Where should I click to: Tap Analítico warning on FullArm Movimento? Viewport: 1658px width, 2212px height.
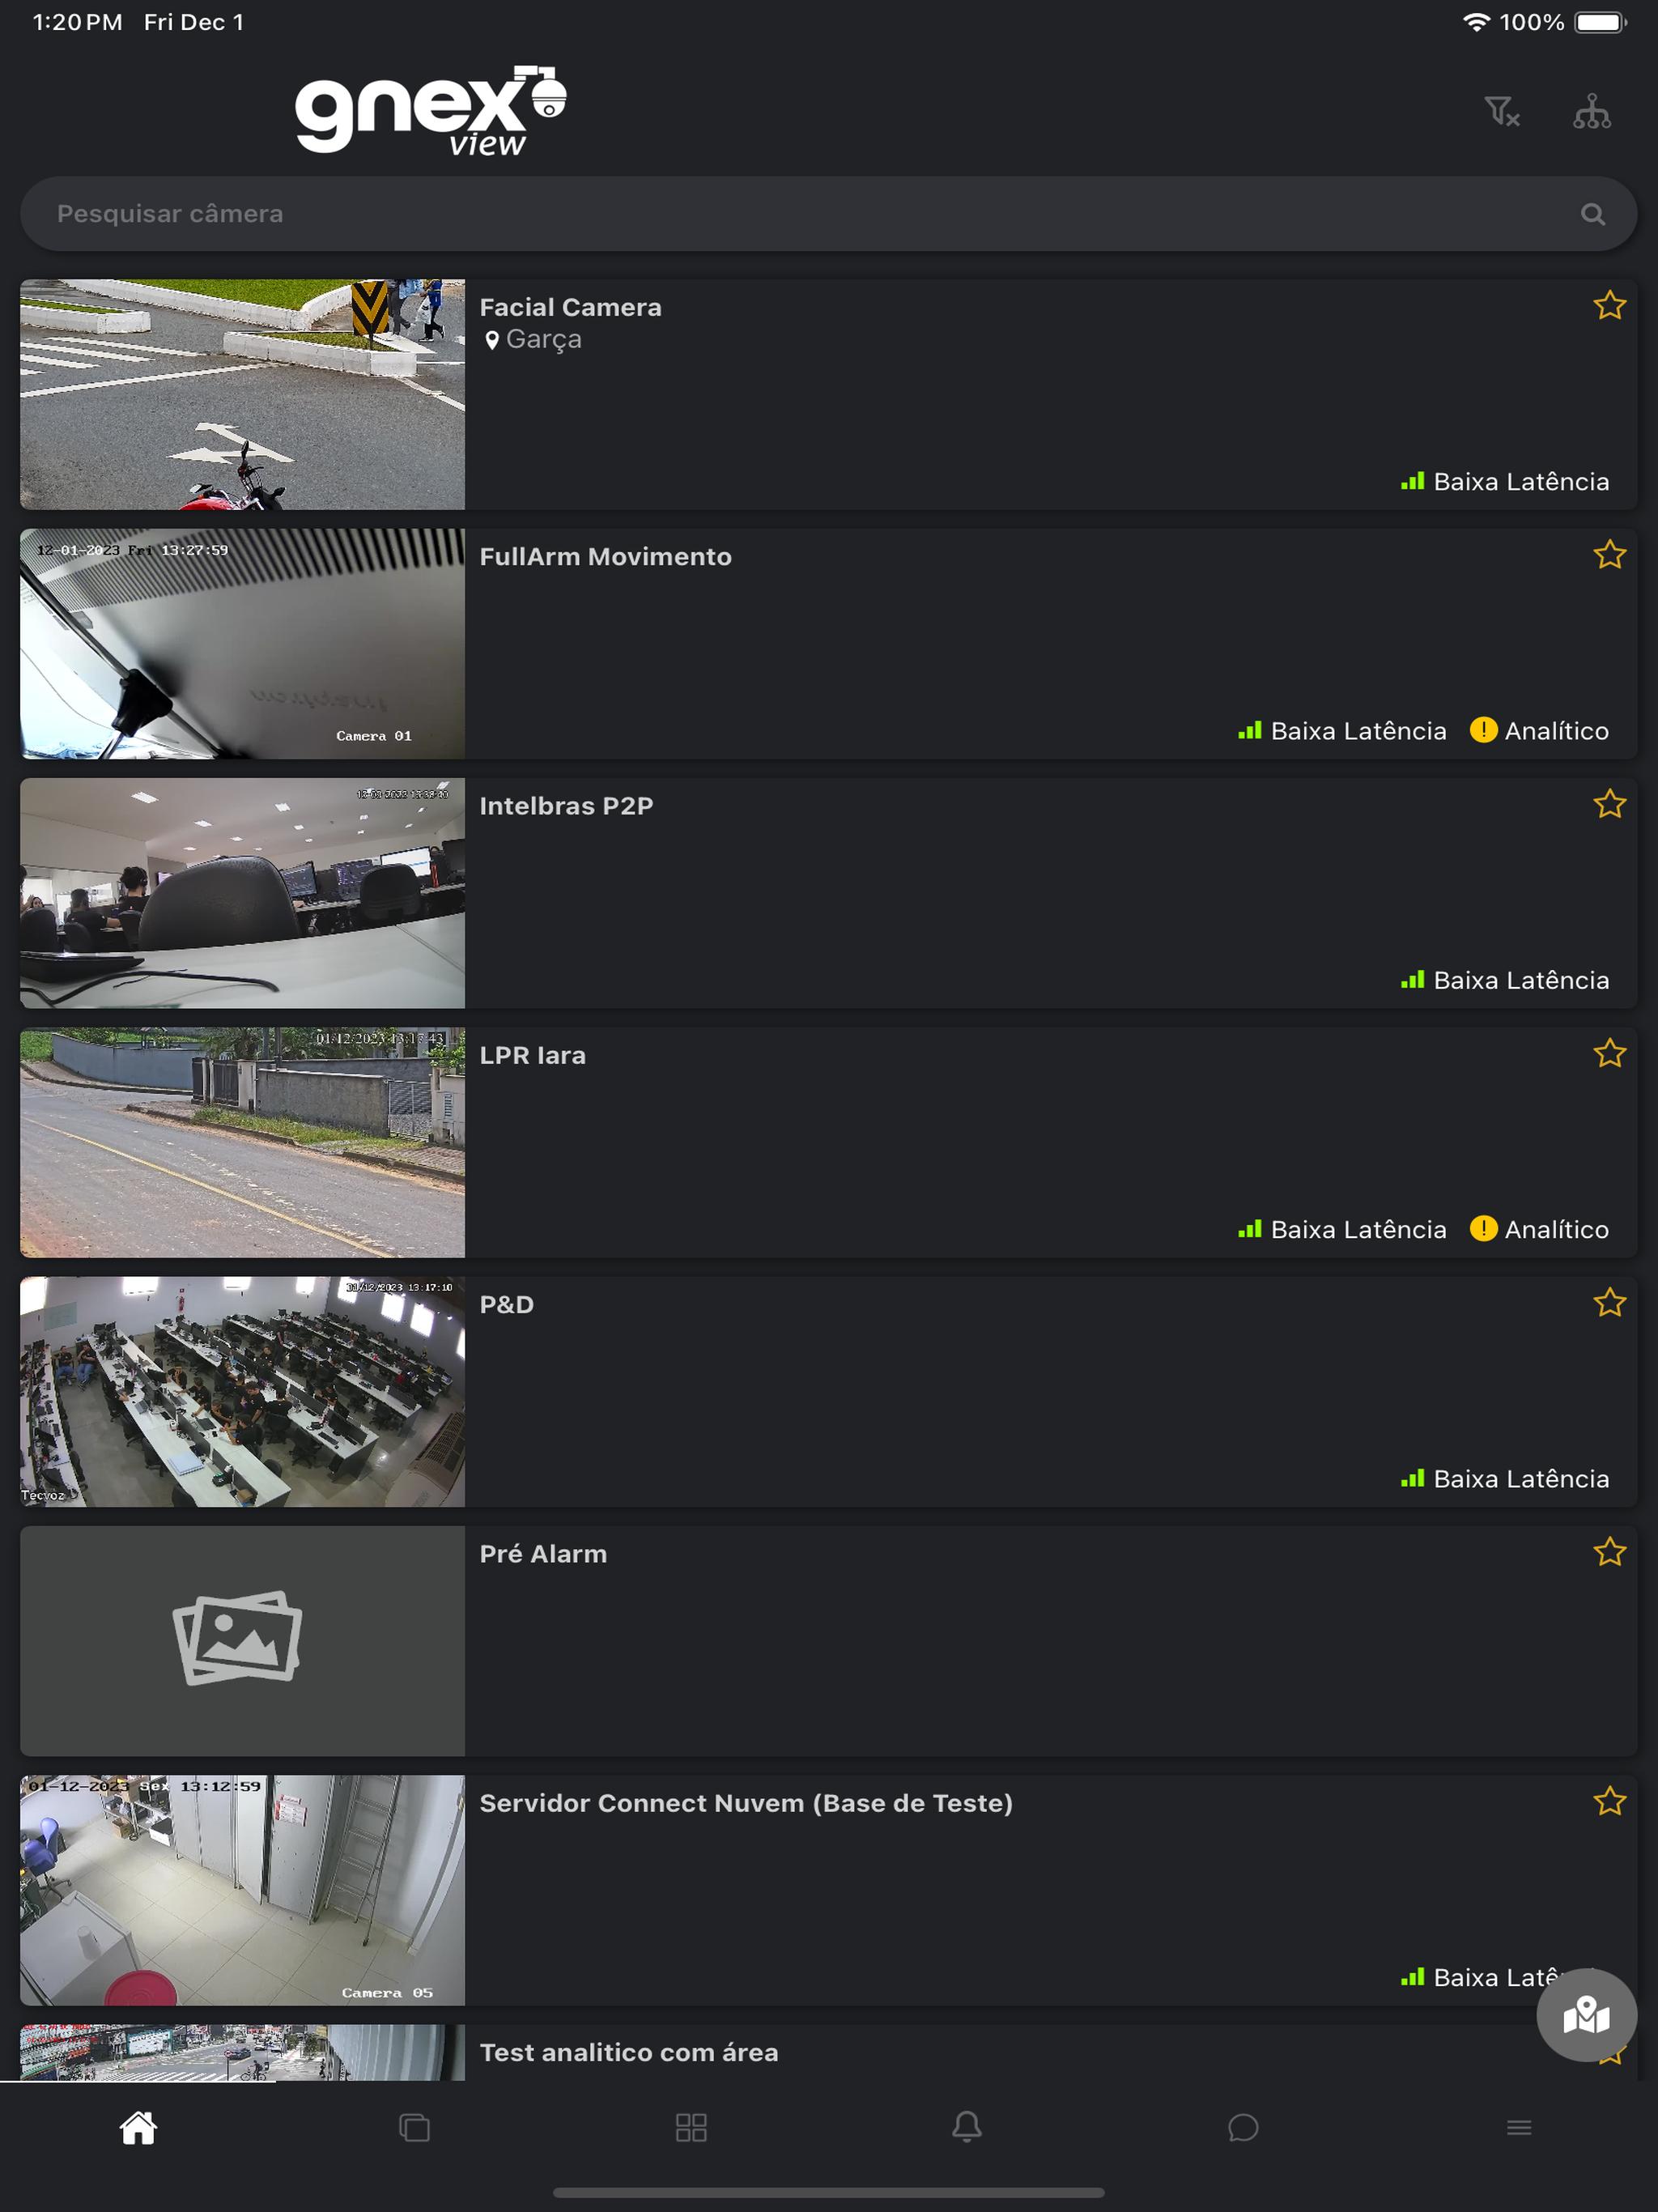tap(1539, 731)
